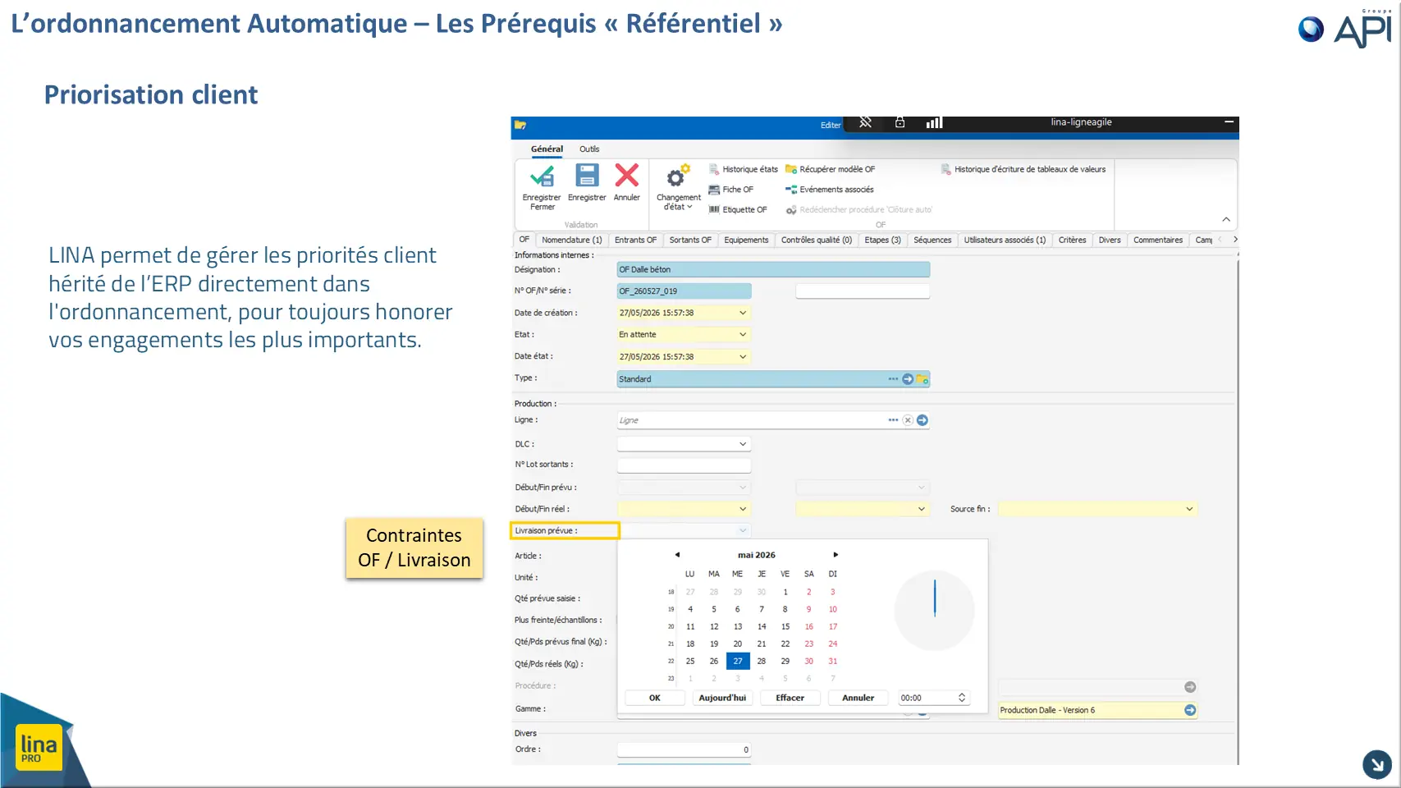Screen dimensions: 1401x788
Task: Switch to the Général ribbon tab
Action: pyautogui.click(x=547, y=149)
